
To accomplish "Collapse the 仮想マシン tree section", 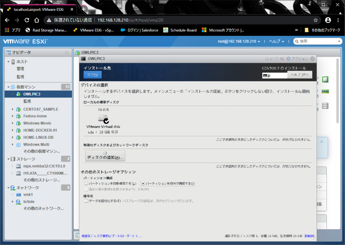I will [x=8, y=87].
